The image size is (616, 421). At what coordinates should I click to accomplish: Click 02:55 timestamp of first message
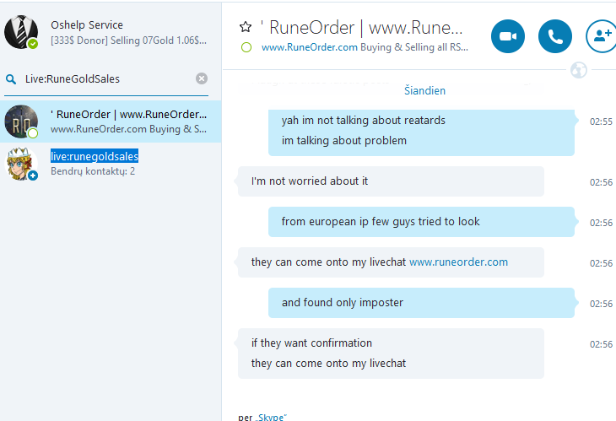pos(601,121)
